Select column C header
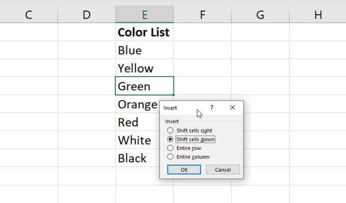Screen dimensions: 346x203 click(x=28, y=15)
